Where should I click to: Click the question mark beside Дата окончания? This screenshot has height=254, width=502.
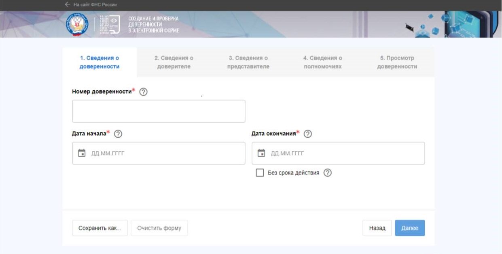307,134
